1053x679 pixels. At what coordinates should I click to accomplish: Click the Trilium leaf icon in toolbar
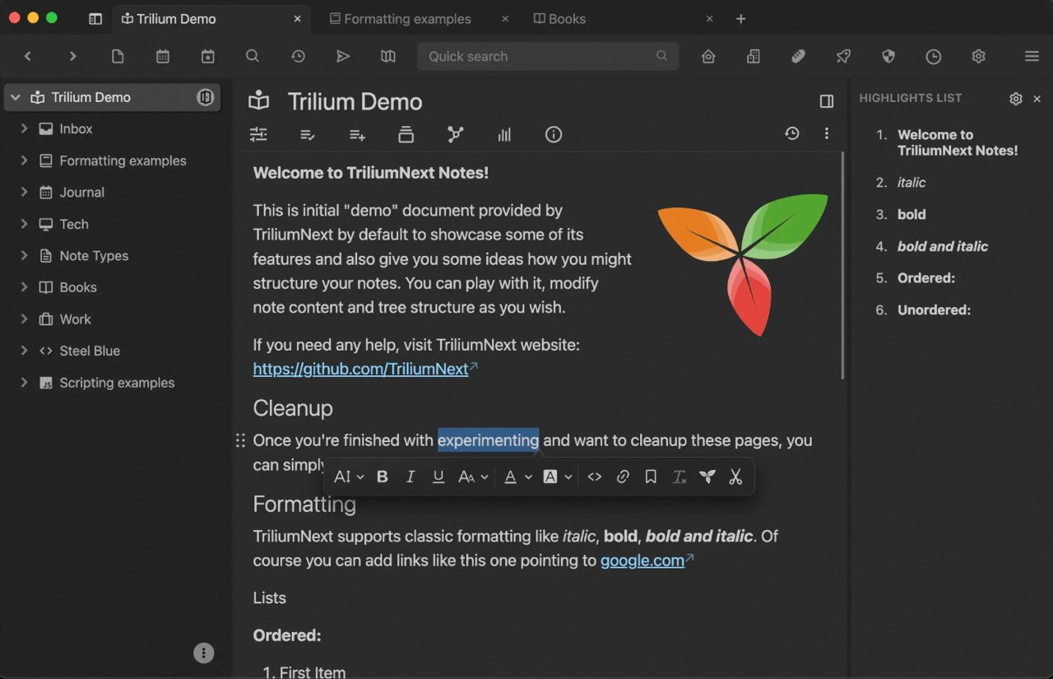[707, 477]
